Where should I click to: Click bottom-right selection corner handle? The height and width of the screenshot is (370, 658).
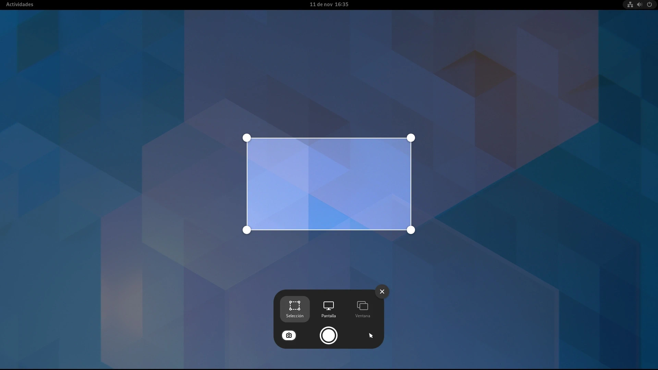click(x=411, y=230)
